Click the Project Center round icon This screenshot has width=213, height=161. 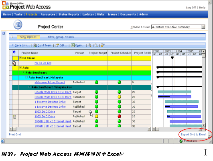click(x=18, y=24)
